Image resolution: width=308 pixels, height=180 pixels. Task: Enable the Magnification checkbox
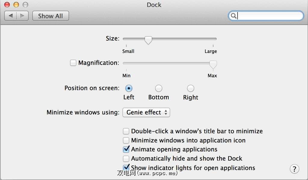tap(73, 63)
